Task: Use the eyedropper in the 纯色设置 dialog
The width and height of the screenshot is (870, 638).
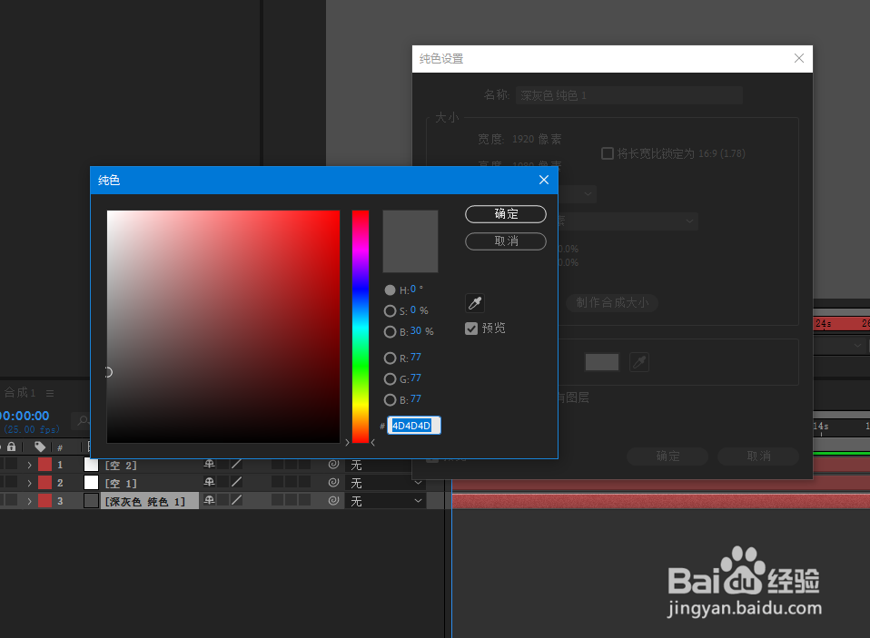Action: pos(639,362)
